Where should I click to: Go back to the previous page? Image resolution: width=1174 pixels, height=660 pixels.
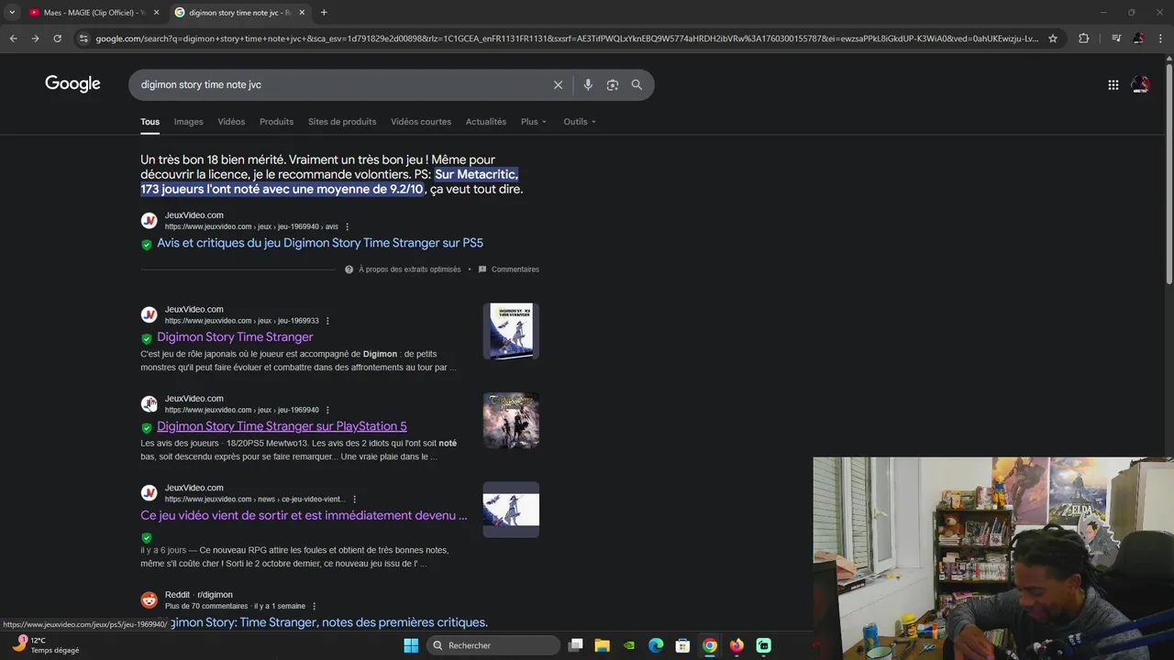pos(13,38)
